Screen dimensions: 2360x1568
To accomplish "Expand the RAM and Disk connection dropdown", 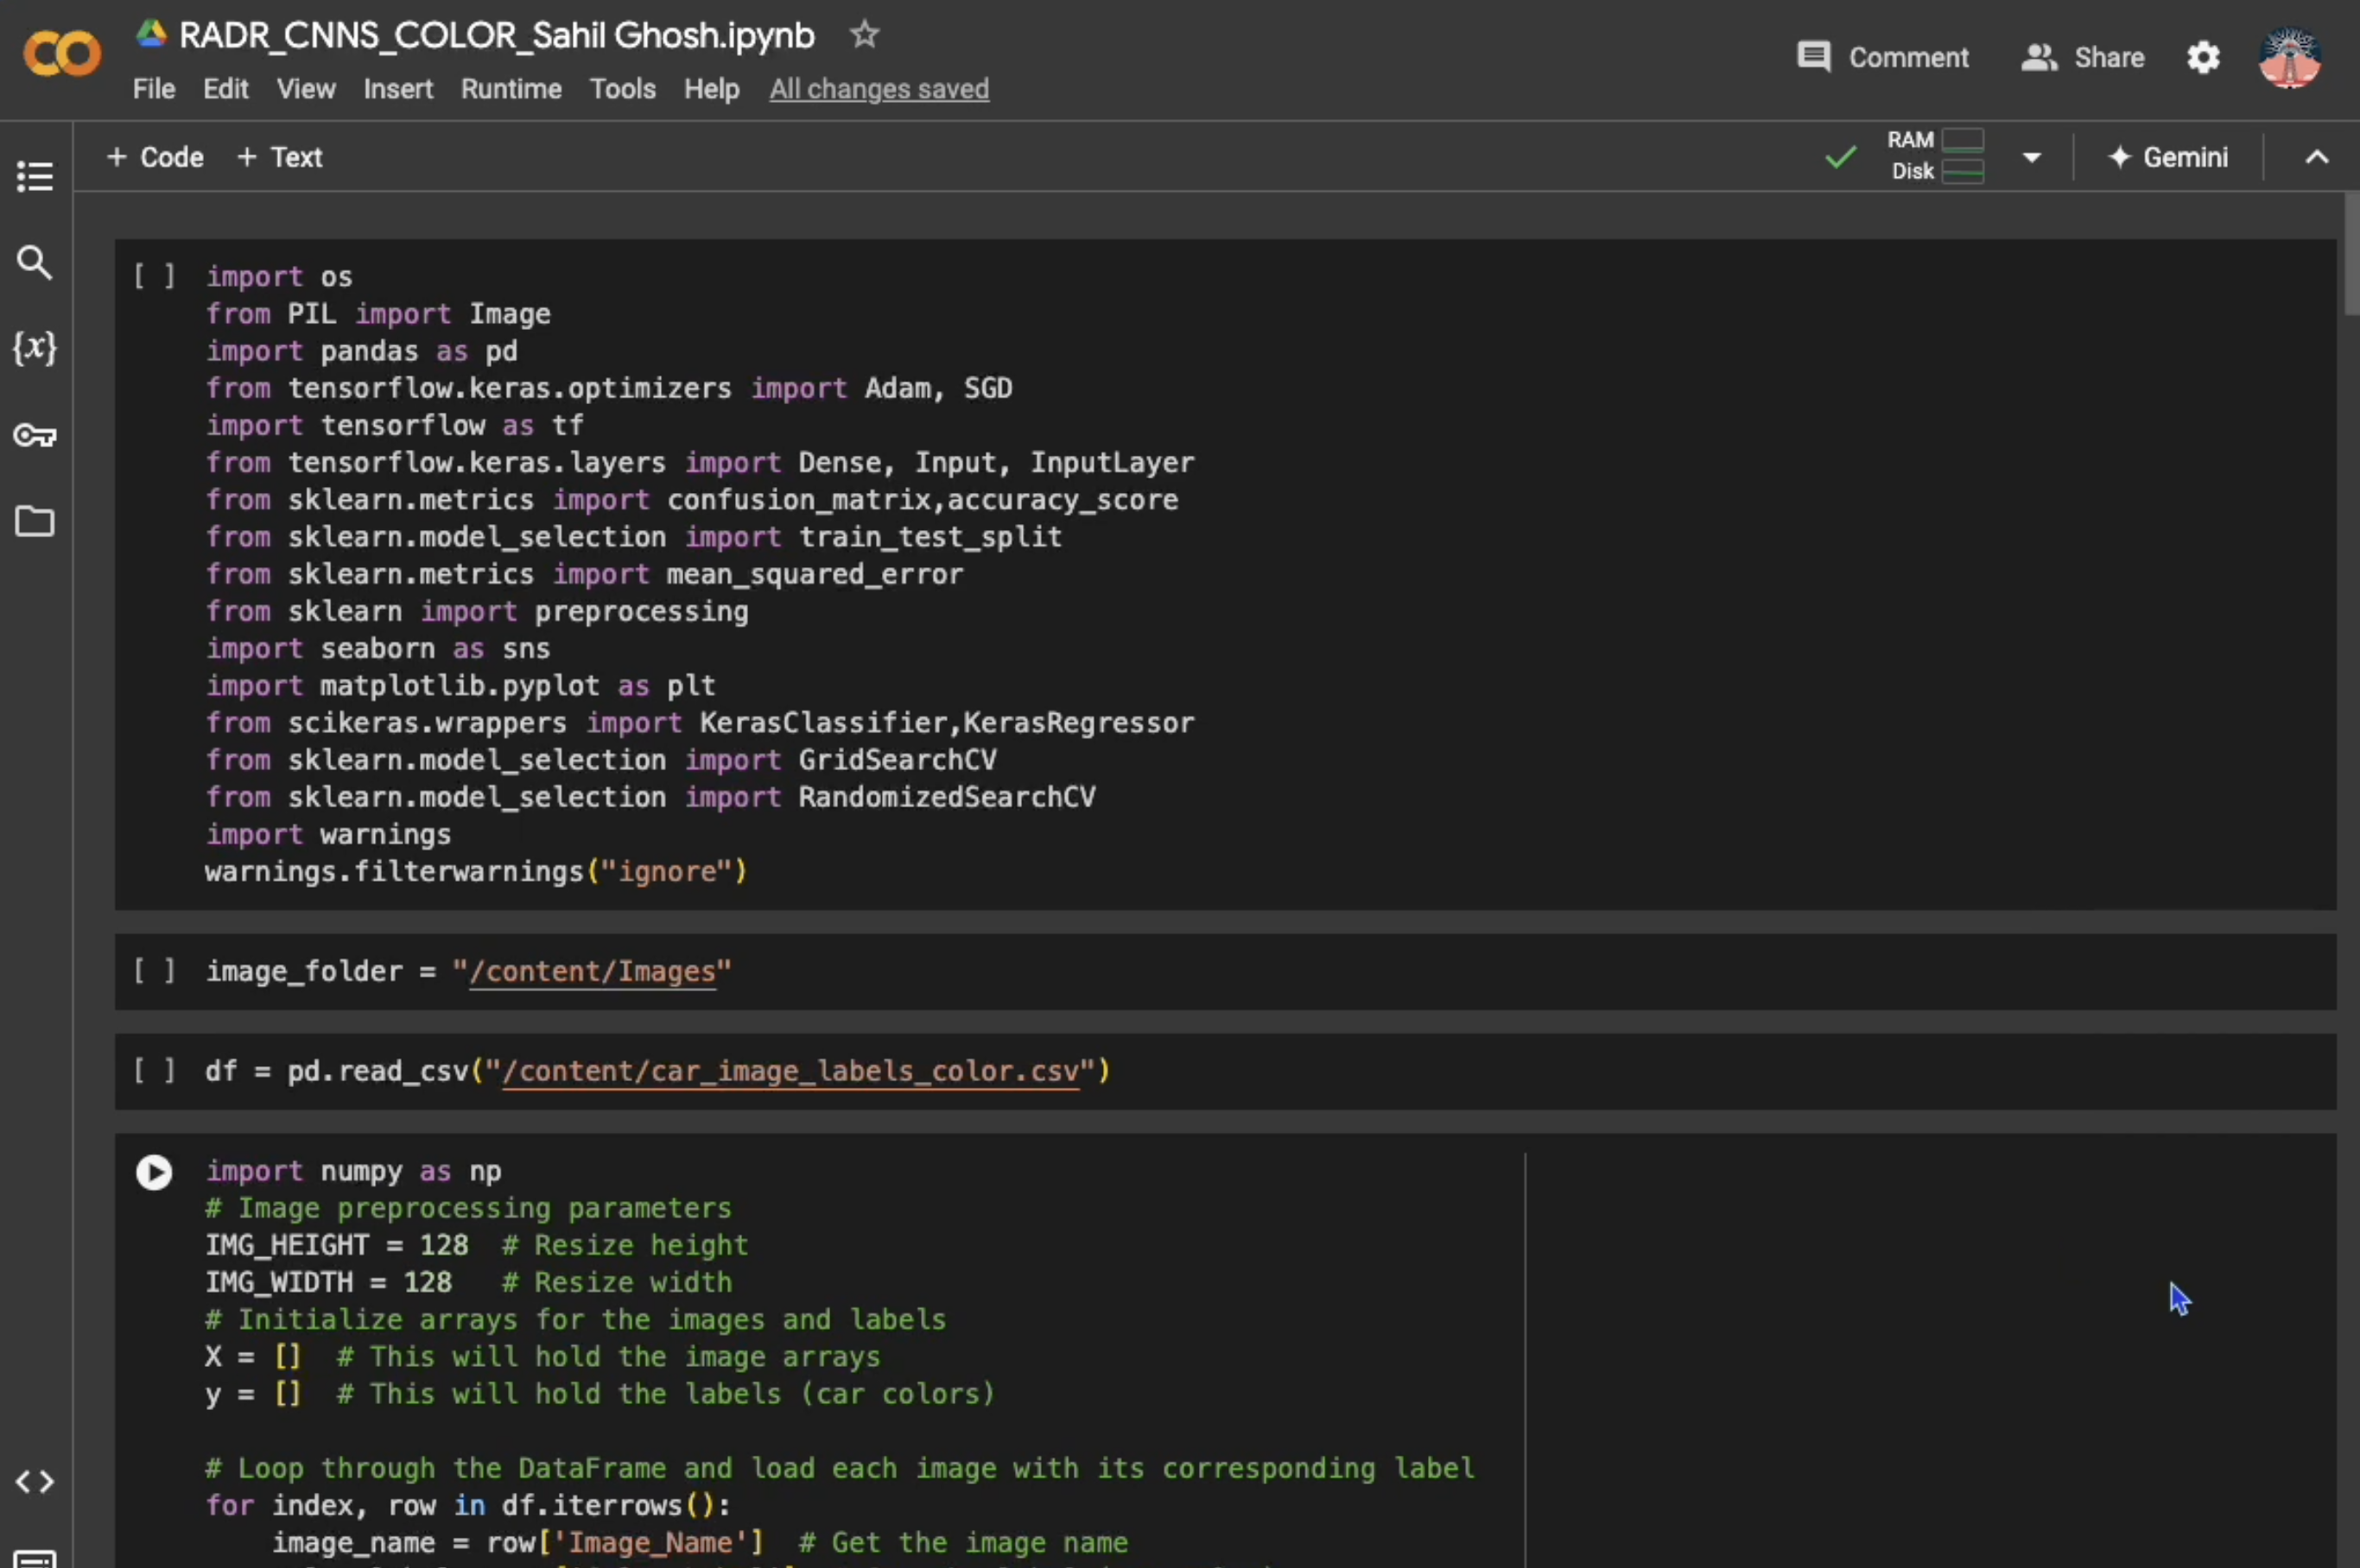I will pyautogui.click(x=2031, y=157).
